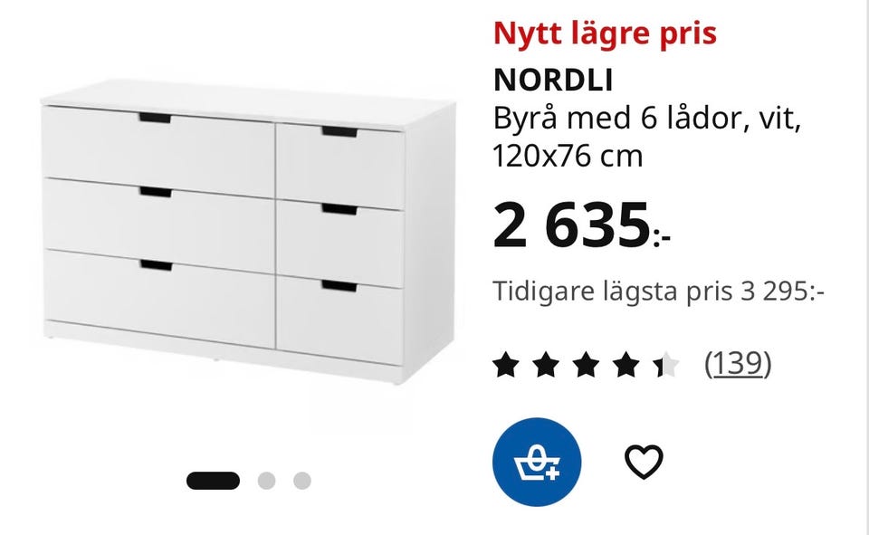Switch to the second carousel image dot
This screenshot has height=535, width=869.
[x=266, y=480]
